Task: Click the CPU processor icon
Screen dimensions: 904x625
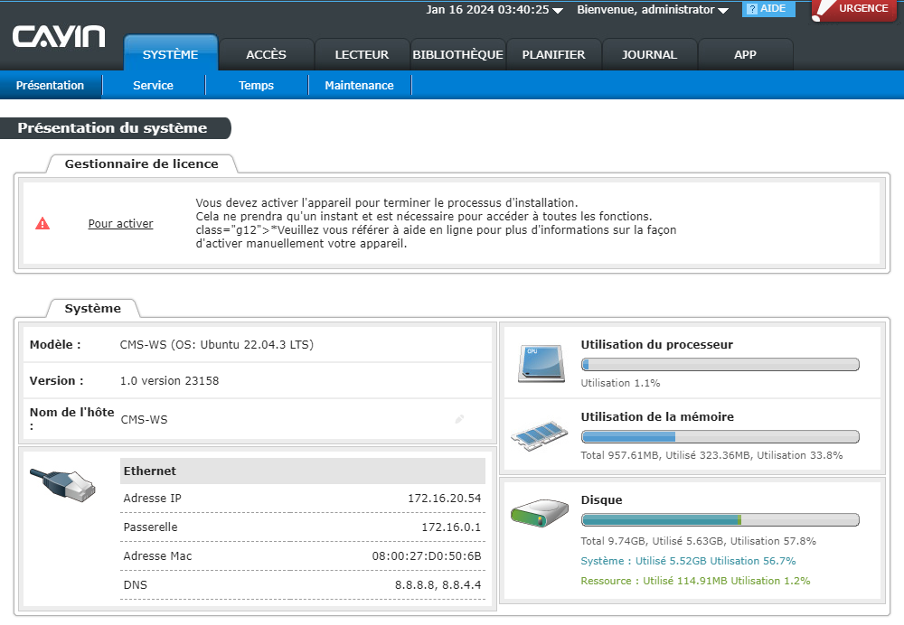Action: (541, 363)
